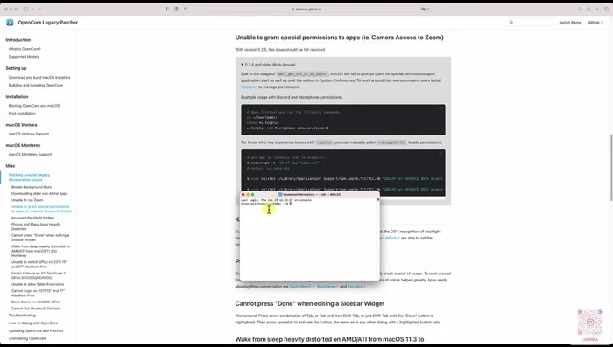Open the GitHub link in header

[x=595, y=23]
